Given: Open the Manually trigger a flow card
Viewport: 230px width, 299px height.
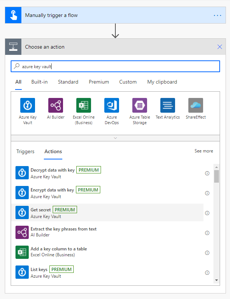Looking at the screenshot, I should (115, 15).
